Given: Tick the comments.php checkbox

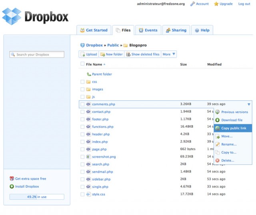Looking at the screenshot, I should point(82,104).
